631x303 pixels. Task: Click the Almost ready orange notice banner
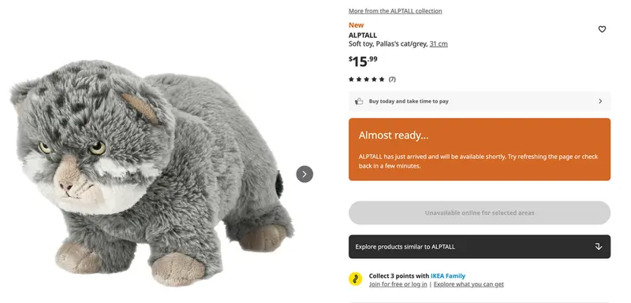pyautogui.click(x=480, y=150)
